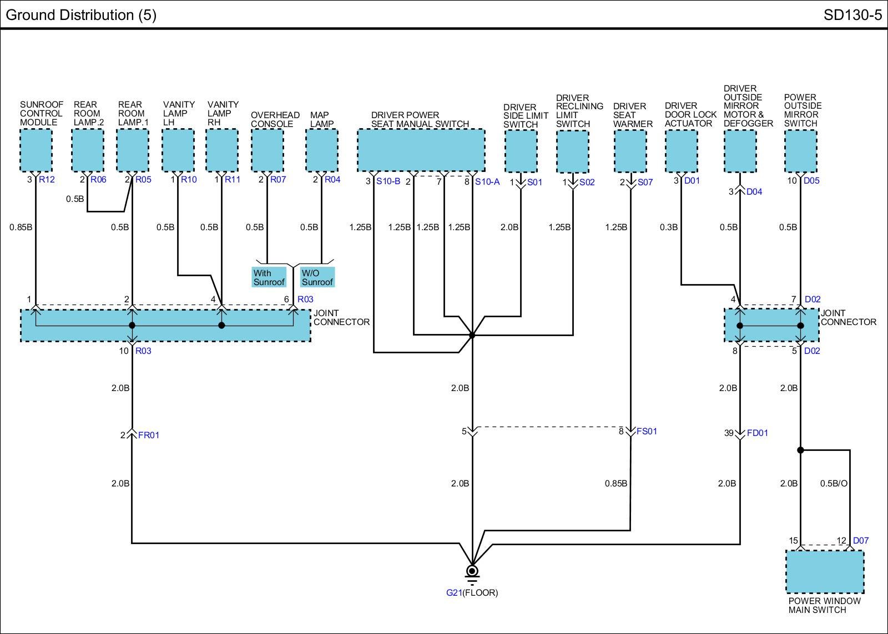Select the Sunroof Control Module component box
Screen dimensions: 888x634
point(36,150)
